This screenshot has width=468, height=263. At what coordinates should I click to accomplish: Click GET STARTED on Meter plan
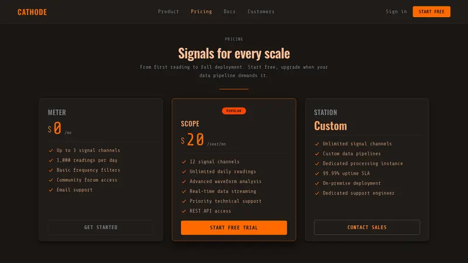(101, 227)
